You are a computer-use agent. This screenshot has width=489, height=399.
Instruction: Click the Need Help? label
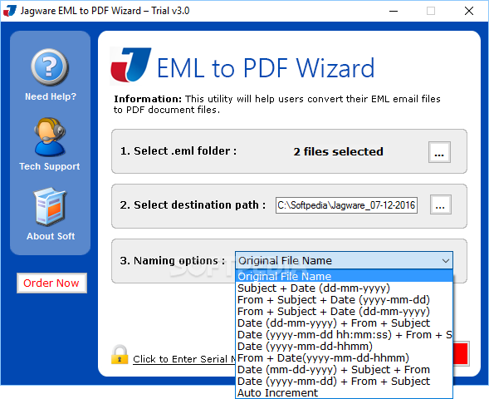coord(51,96)
